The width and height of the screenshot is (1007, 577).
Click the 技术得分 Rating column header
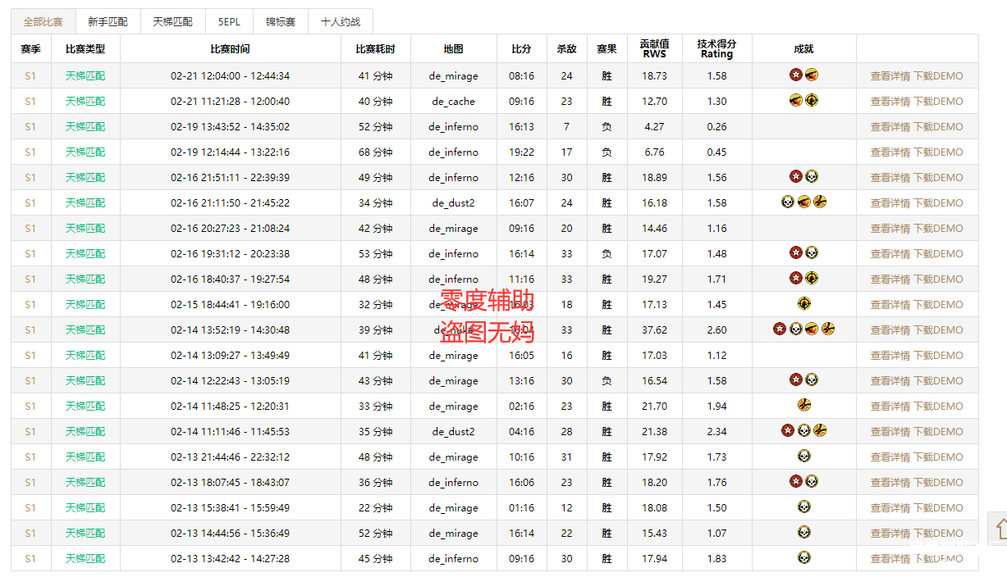point(716,49)
